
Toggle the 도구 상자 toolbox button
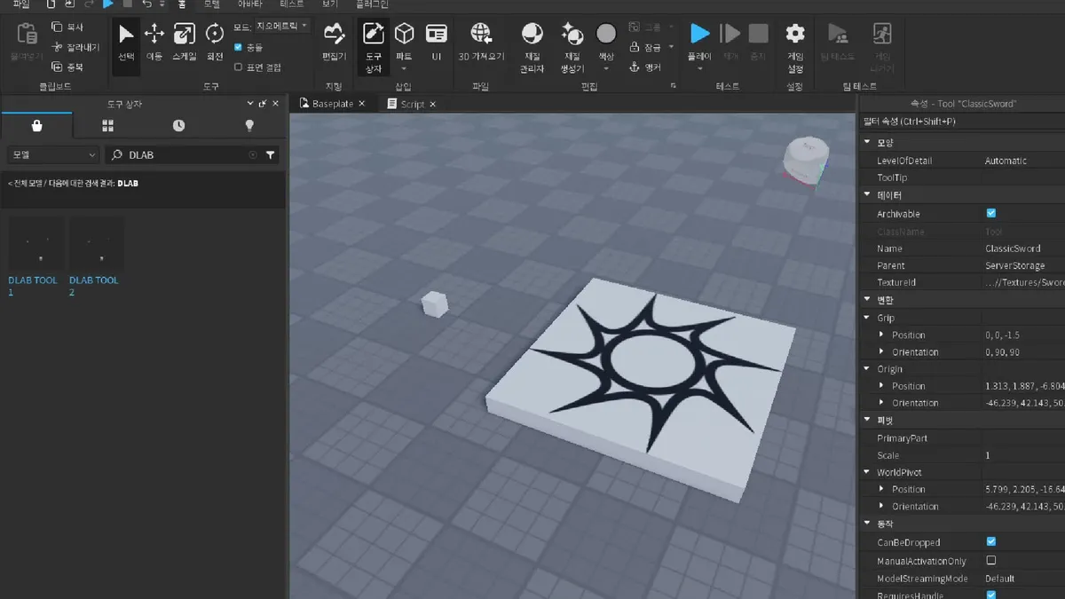(374, 47)
